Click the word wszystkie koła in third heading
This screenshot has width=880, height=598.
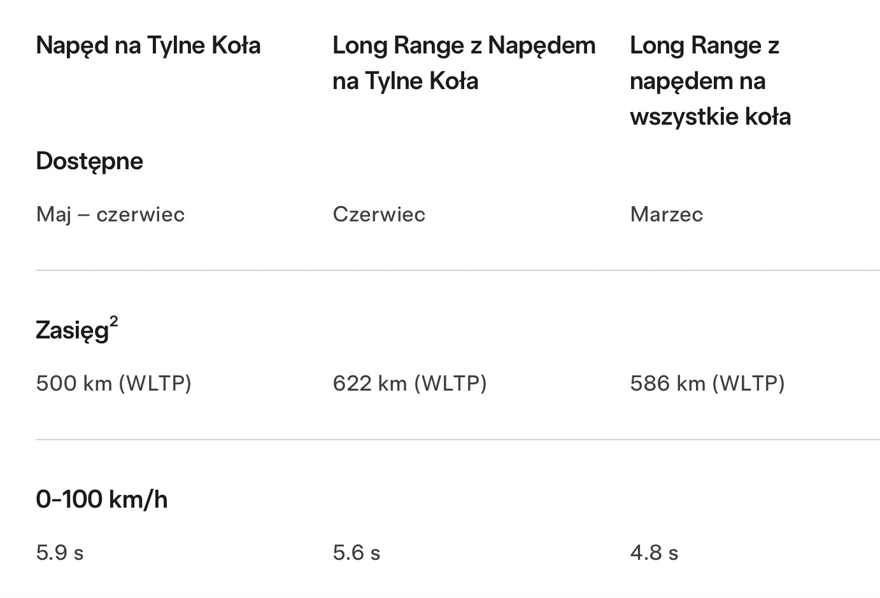(711, 117)
